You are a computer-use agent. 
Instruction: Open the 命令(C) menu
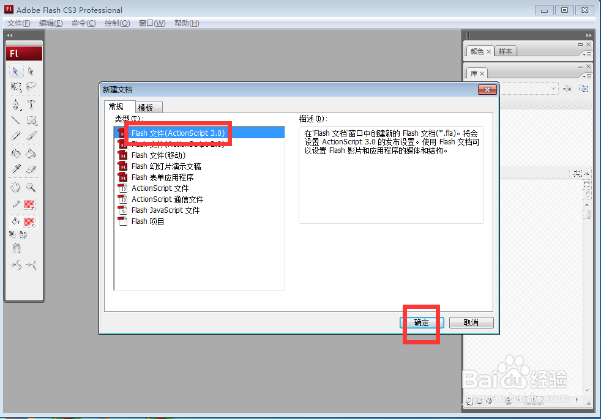pyautogui.click(x=84, y=23)
